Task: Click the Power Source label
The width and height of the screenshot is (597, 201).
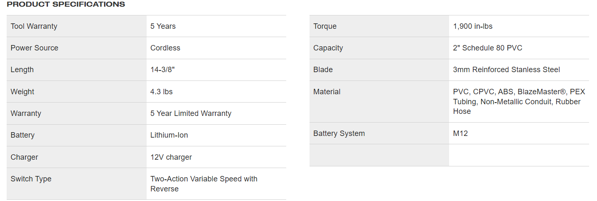Action: [x=34, y=48]
